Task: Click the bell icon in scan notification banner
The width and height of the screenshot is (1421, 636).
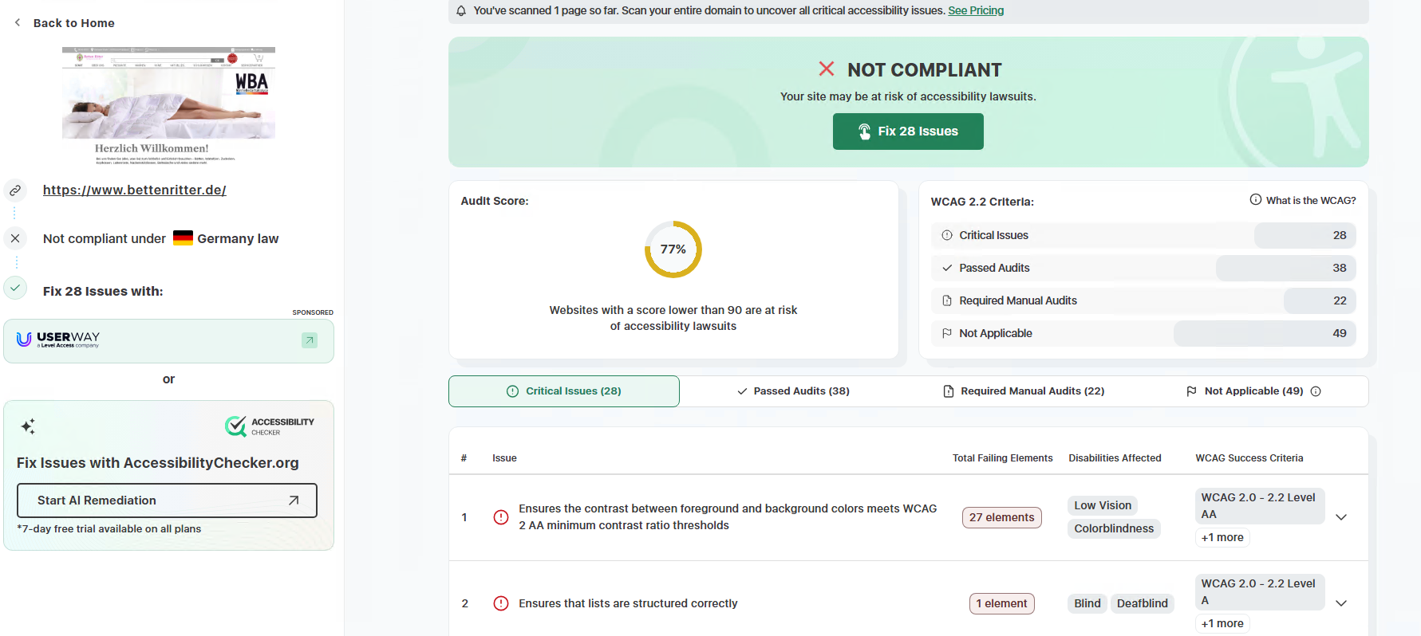Action: 461,11
